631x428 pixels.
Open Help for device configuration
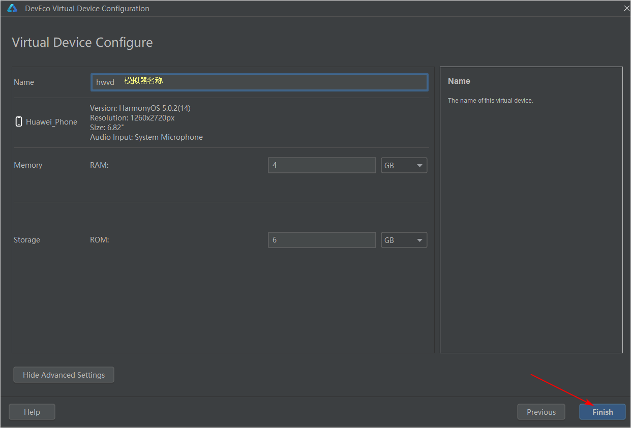coord(32,412)
